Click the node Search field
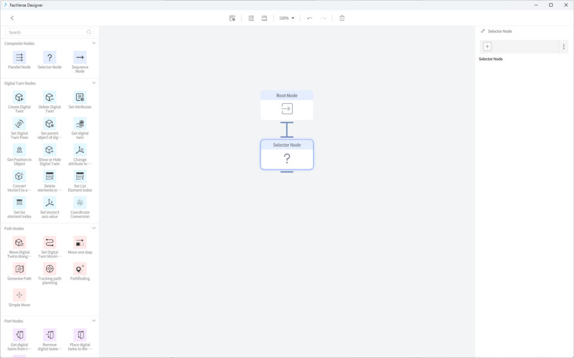The image size is (574, 358). pyautogui.click(x=49, y=32)
